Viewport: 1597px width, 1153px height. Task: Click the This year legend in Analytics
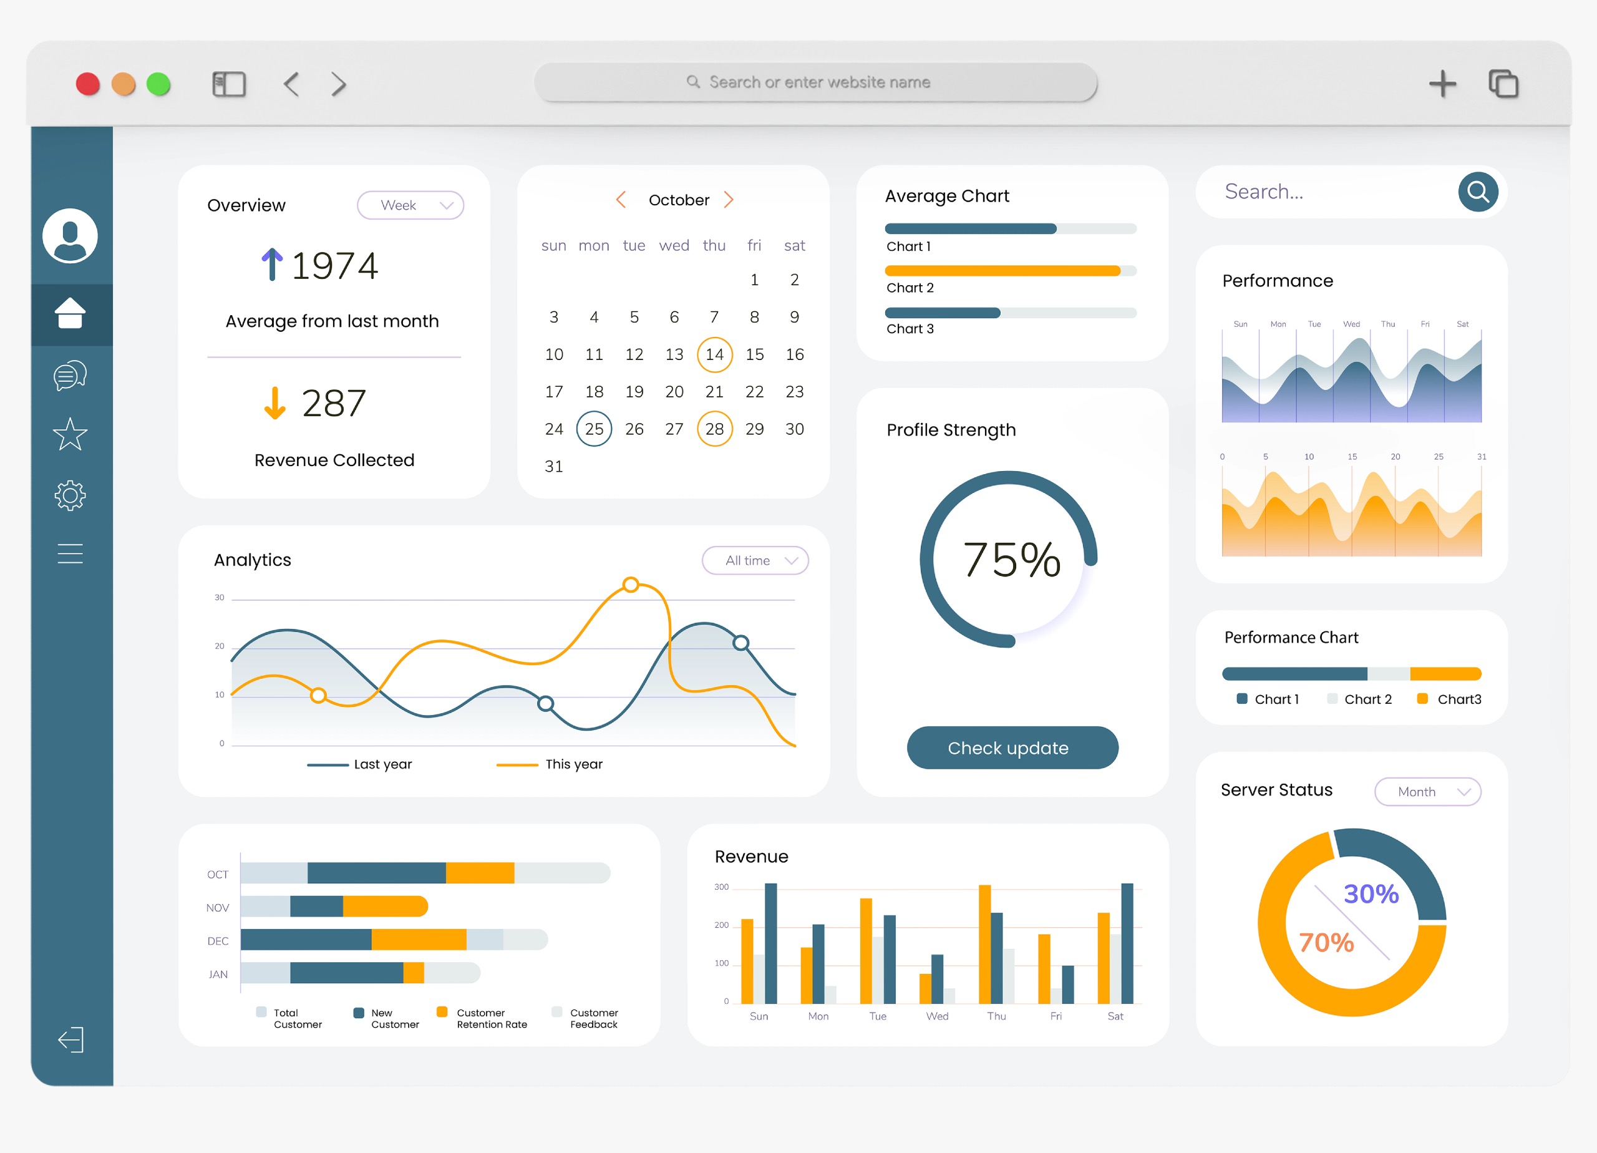click(549, 764)
